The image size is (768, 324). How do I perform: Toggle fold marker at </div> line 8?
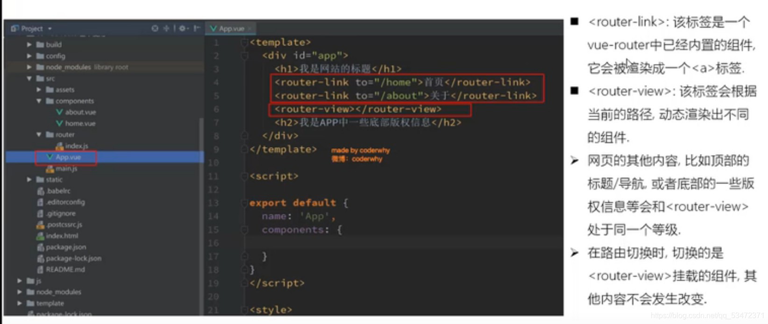(244, 136)
